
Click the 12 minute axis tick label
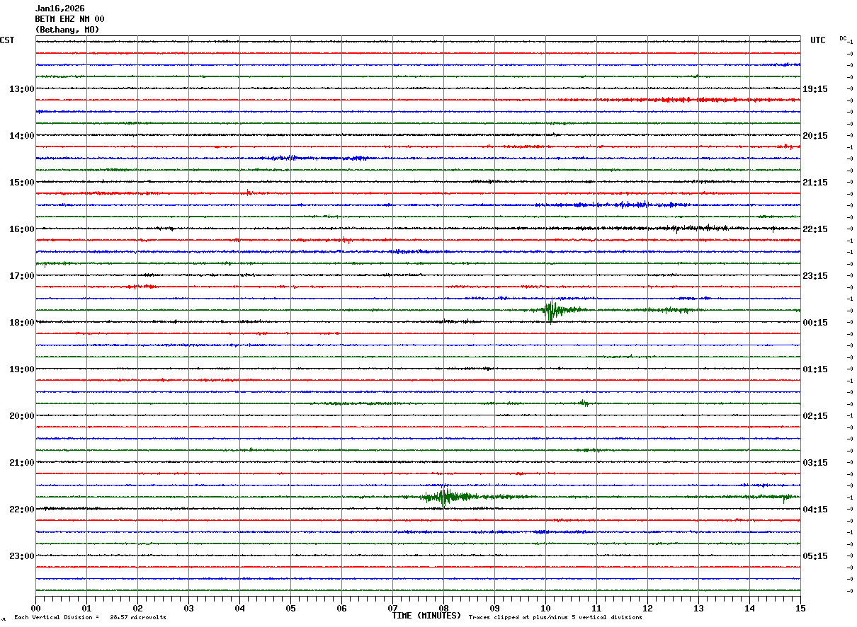point(648,609)
